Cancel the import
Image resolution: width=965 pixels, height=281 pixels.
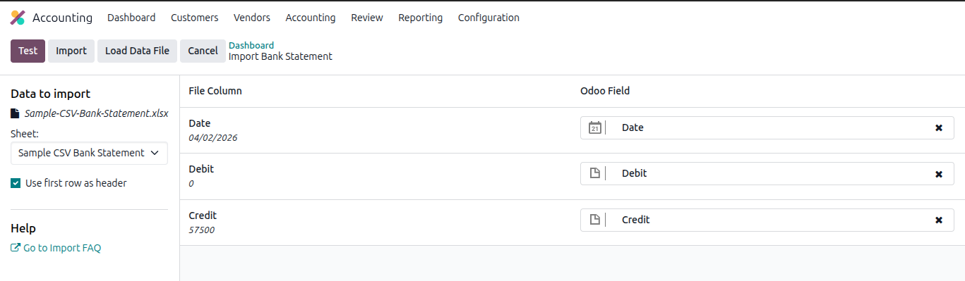coord(203,51)
